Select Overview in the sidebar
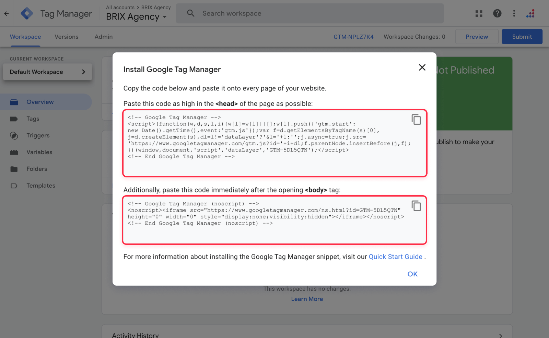This screenshot has height=338, width=549. 46,102
